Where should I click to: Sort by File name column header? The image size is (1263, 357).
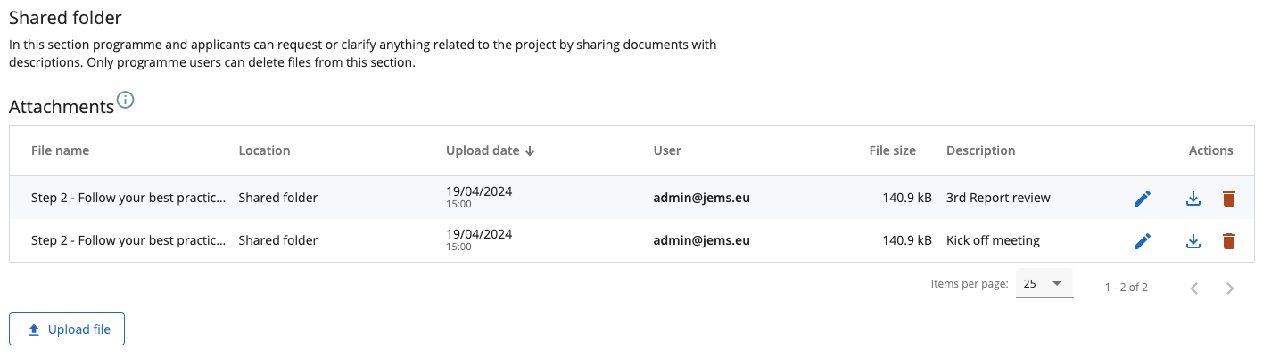[x=60, y=150]
